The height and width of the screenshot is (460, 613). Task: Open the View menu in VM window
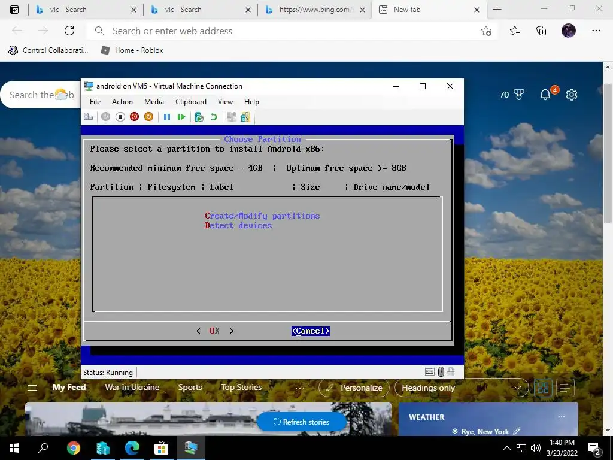click(x=225, y=102)
